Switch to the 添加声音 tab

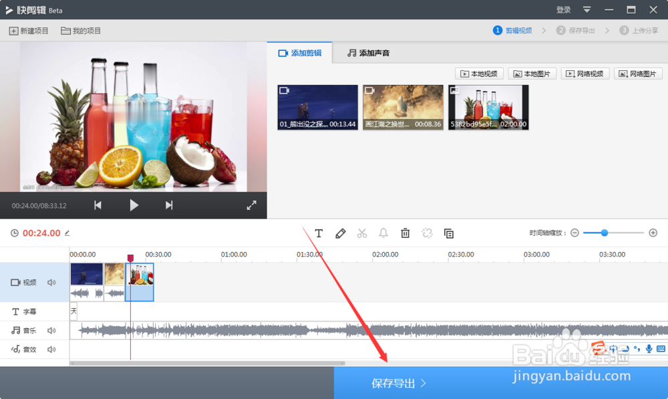(x=368, y=53)
